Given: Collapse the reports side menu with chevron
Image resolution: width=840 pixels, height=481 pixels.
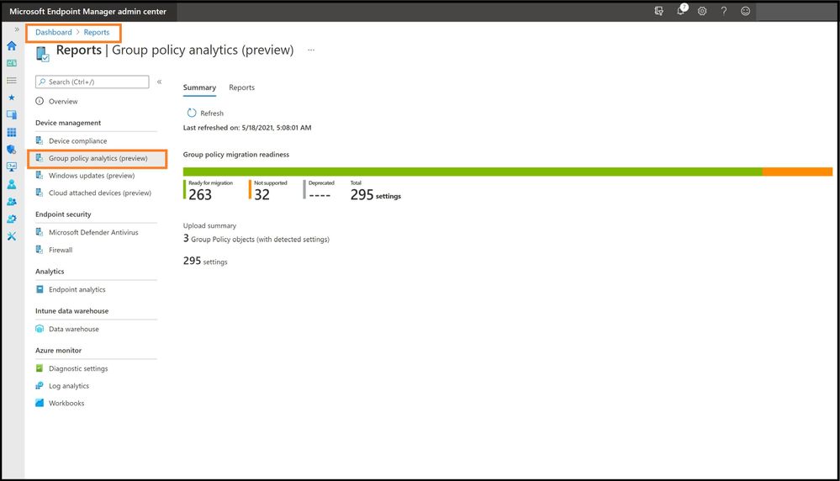Looking at the screenshot, I should (159, 82).
